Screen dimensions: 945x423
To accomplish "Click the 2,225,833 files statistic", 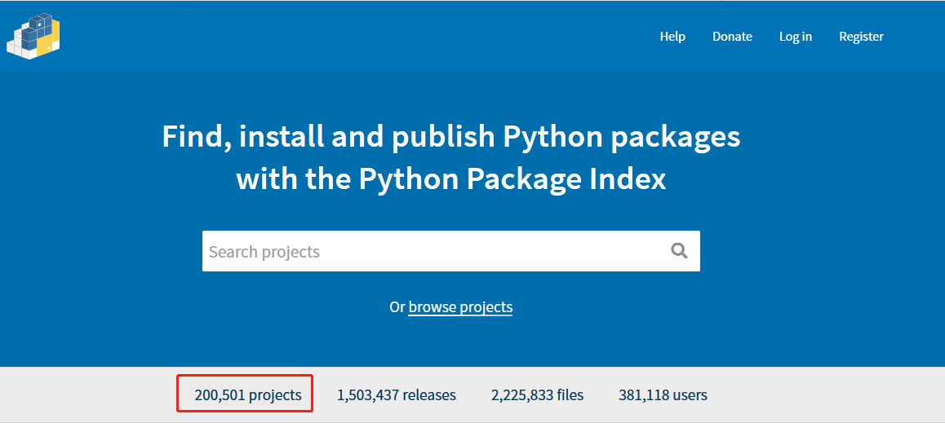I will [537, 395].
